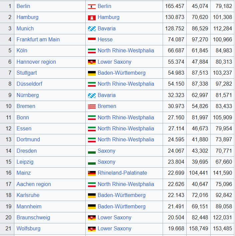Screen dimensions: 235x236
Task: Click the flag icon in the Essen row
Action: click(x=92, y=129)
